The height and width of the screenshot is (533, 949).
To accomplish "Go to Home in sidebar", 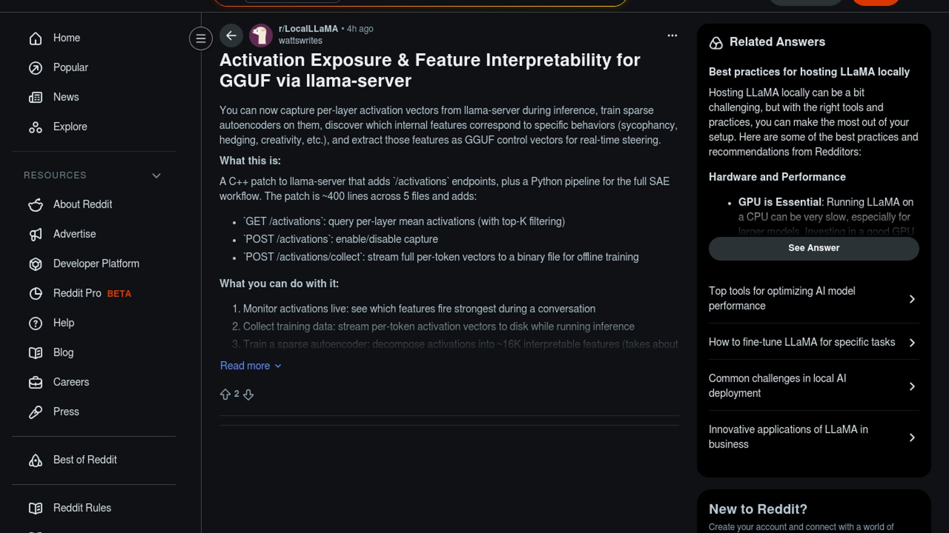I will tap(66, 38).
